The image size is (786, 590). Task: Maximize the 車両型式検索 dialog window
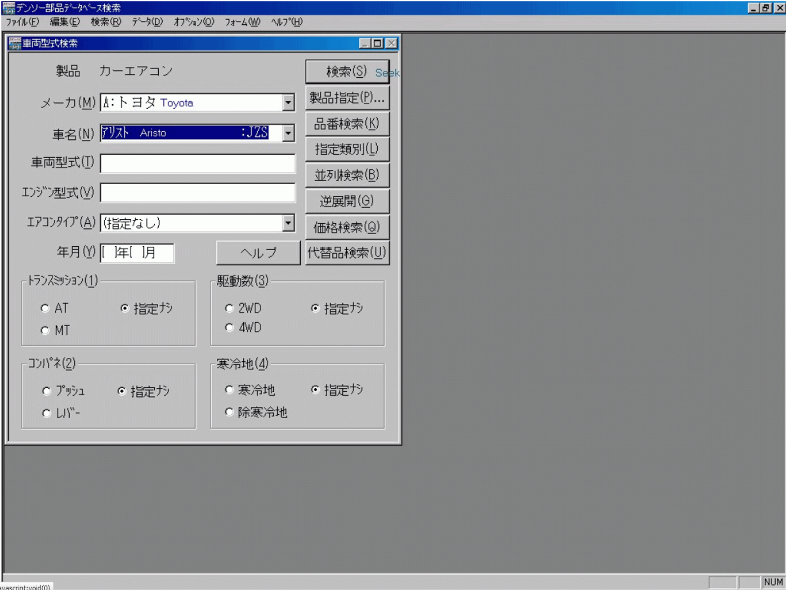(378, 43)
